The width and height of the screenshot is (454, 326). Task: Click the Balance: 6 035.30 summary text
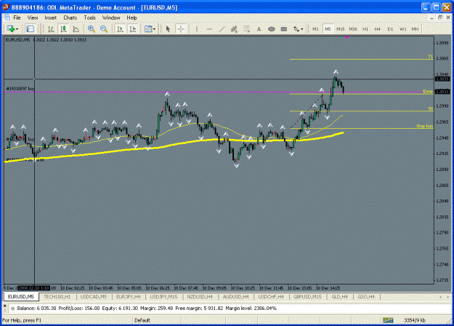pos(36,309)
